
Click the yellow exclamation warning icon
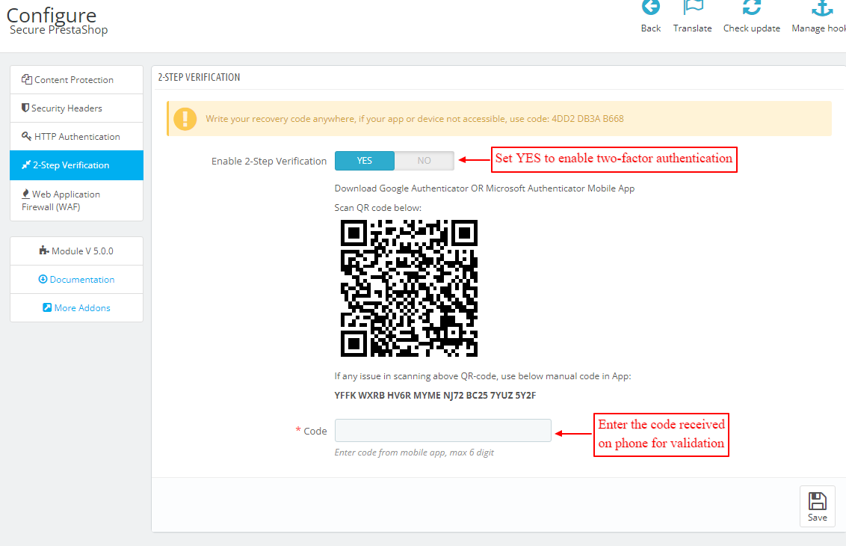185,119
